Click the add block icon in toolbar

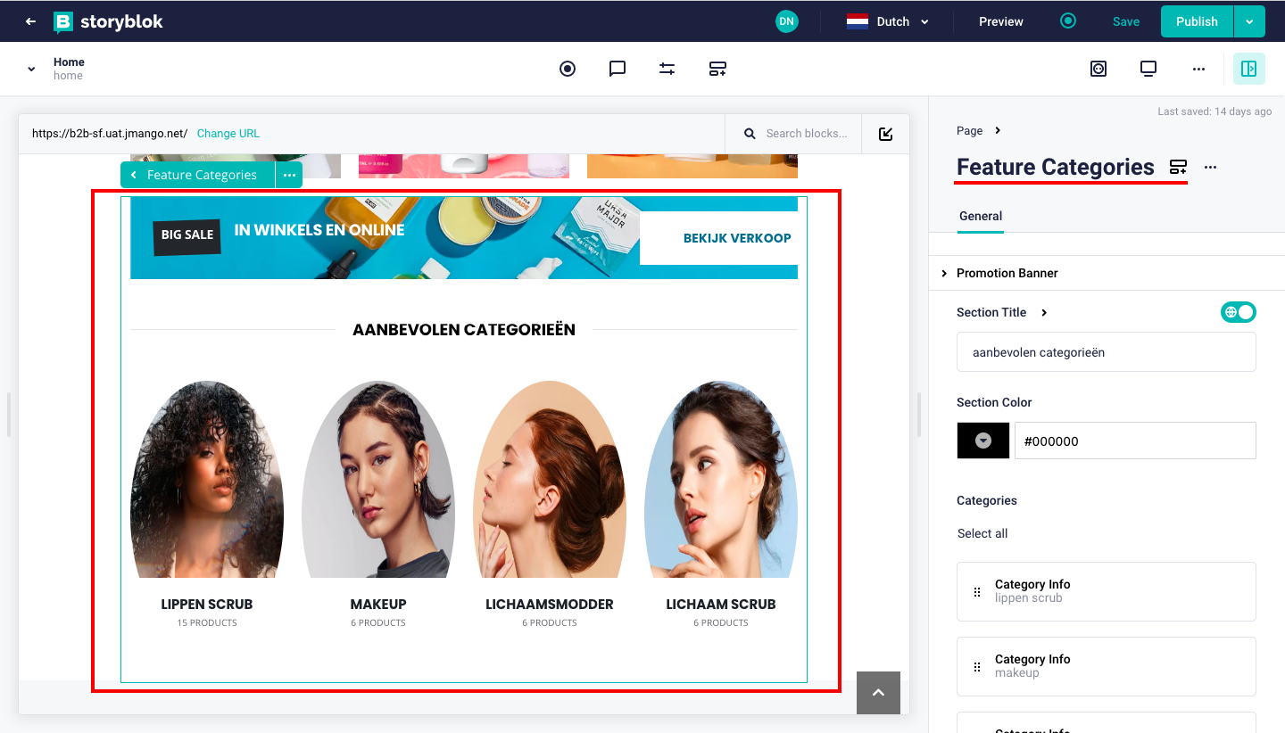717,69
